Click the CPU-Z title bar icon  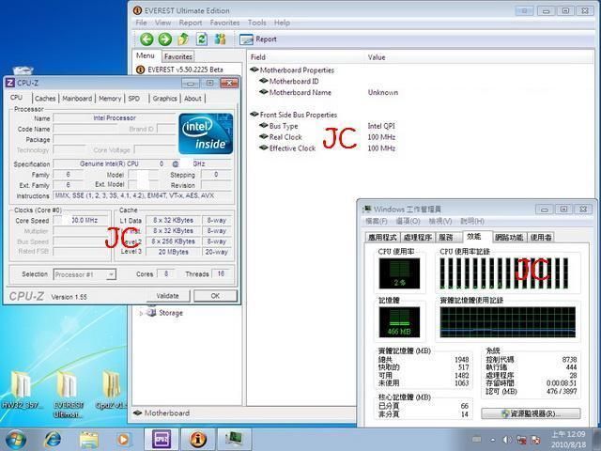(10, 83)
